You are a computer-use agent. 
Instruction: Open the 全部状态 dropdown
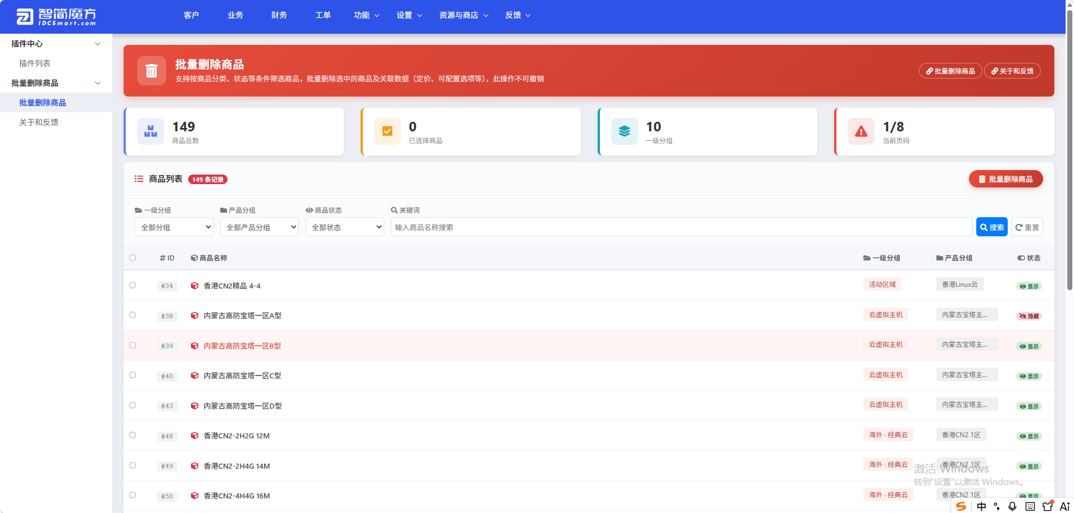click(x=345, y=227)
